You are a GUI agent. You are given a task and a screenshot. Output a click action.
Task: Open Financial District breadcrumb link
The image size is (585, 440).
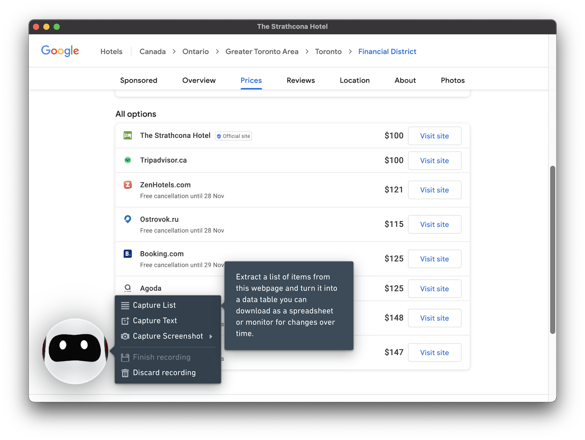(387, 51)
